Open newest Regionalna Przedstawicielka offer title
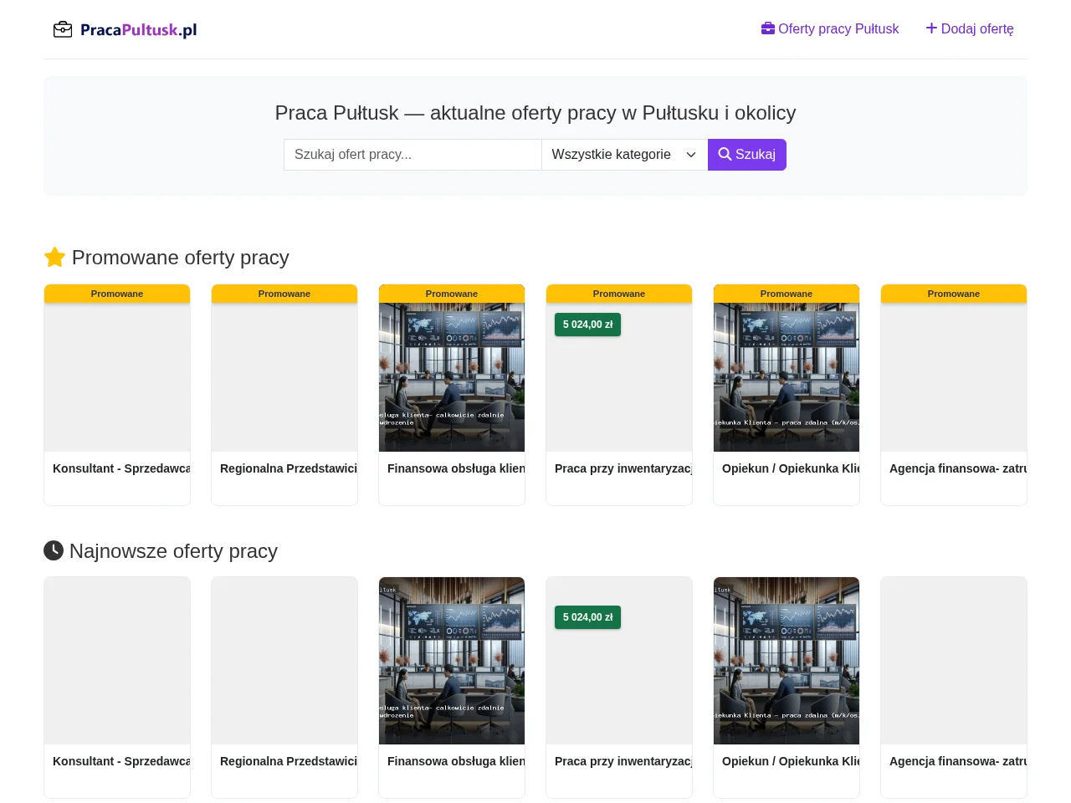The width and height of the screenshot is (1071, 803). tap(289, 761)
